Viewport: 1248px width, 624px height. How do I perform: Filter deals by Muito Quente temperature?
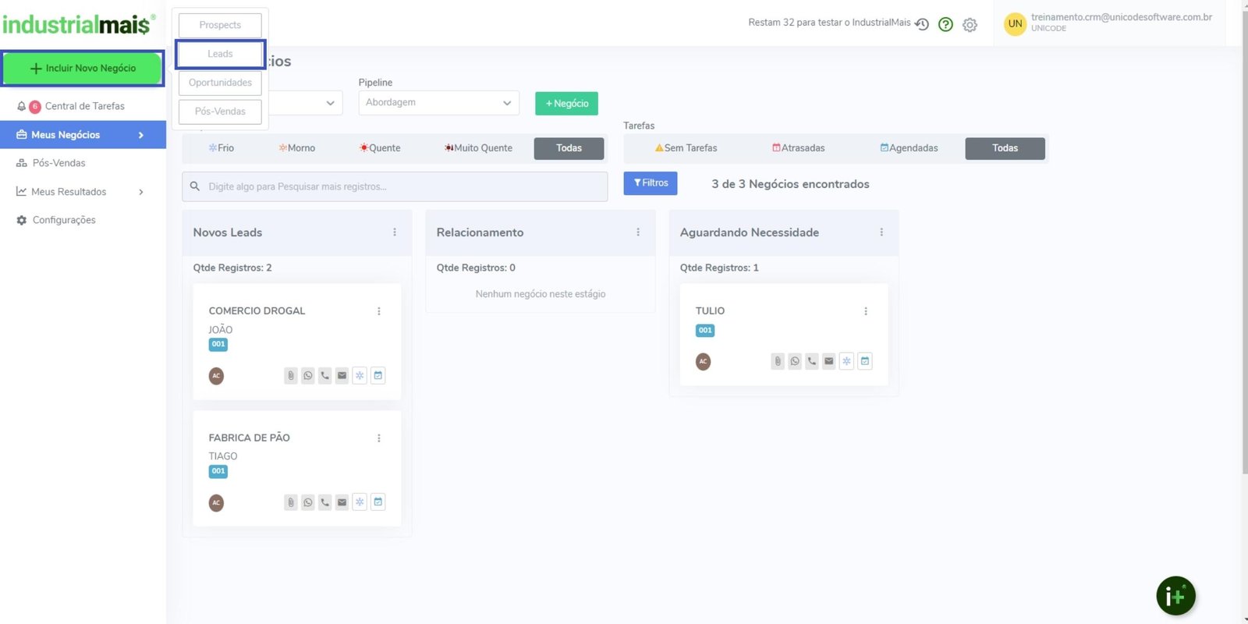479,148
